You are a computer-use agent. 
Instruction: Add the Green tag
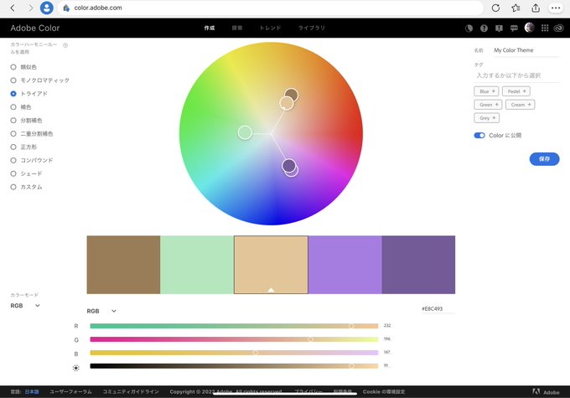488,105
